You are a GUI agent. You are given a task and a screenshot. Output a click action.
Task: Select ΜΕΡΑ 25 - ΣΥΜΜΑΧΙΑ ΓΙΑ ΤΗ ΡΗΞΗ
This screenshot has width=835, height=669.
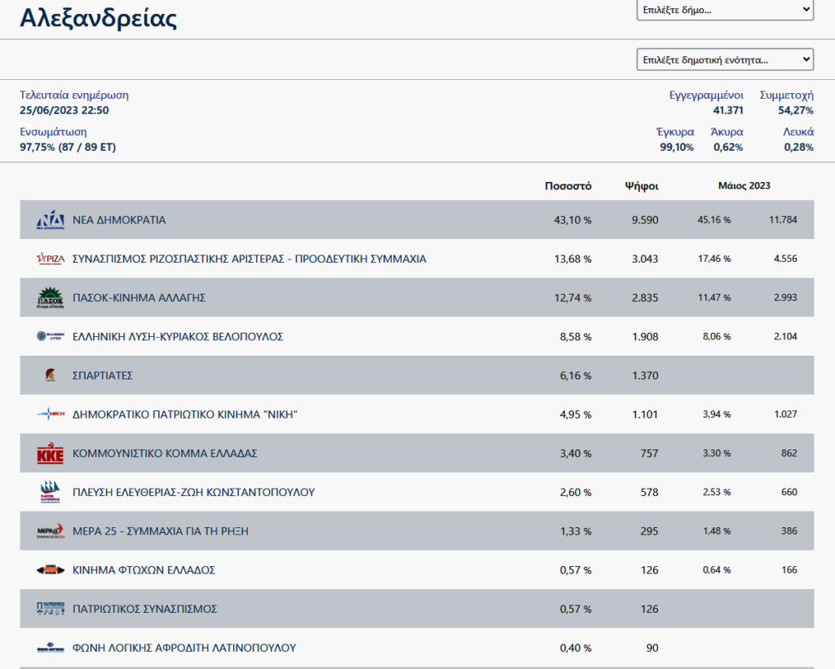[161, 531]
